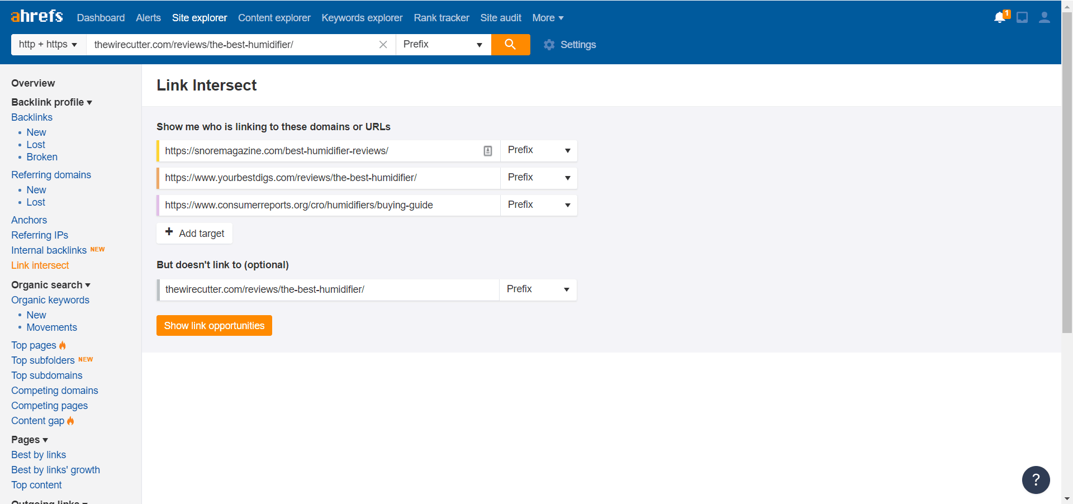Open Competing pages report
This screenshot has height=504, width=1073.
[49, 406]
